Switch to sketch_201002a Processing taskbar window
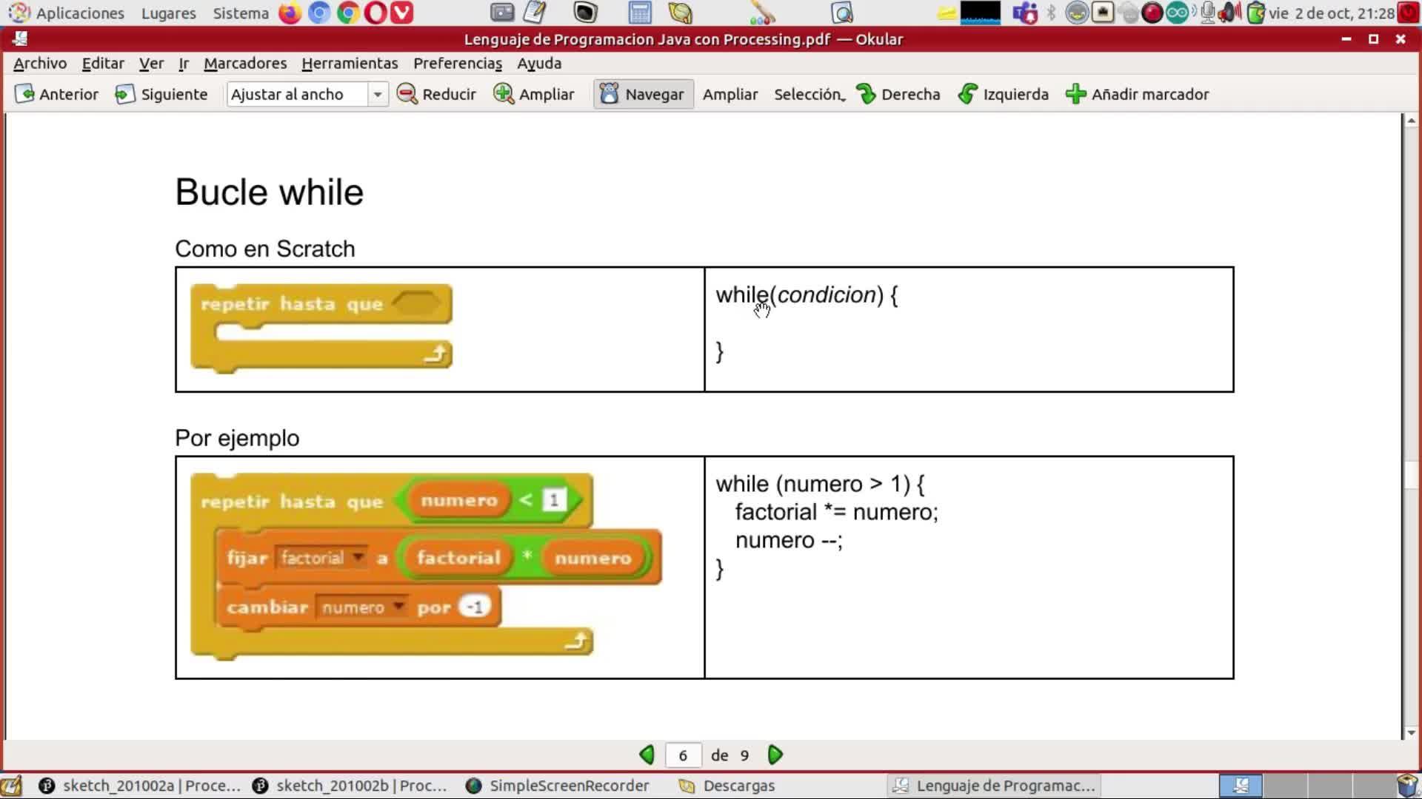 point(140,785)
